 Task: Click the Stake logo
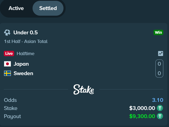pyautogui.click(x=84, y=89)
